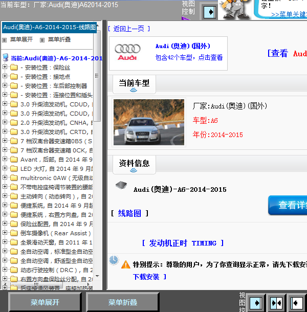Select the 当前车型 tab

134,84
